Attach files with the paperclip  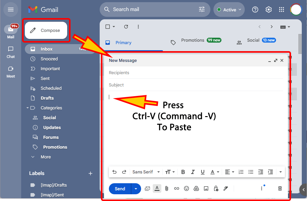(167, 188)
